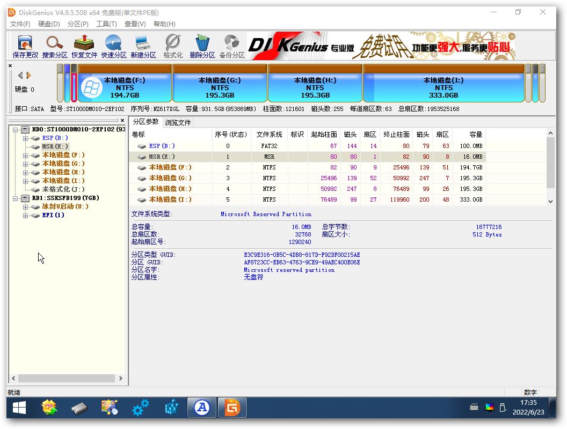Select the 删除分区 delete partition icon
The width and height of the screenshot is (567, 429).
[201, 45]
